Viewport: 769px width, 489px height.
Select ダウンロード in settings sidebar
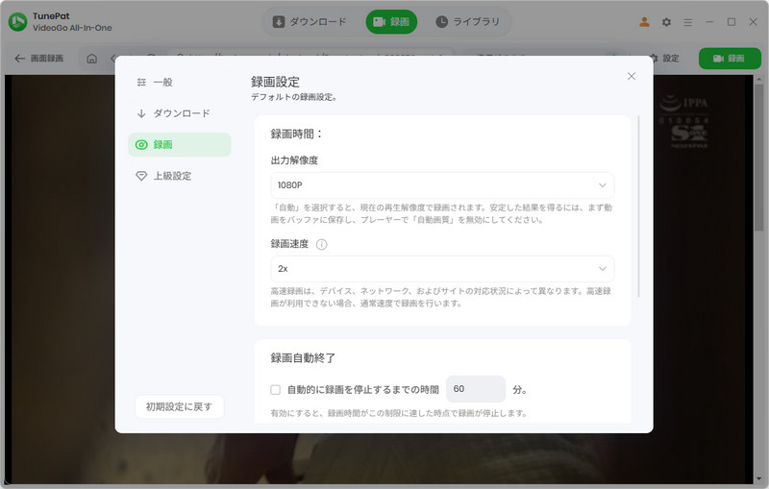click(x=180, y=113)
